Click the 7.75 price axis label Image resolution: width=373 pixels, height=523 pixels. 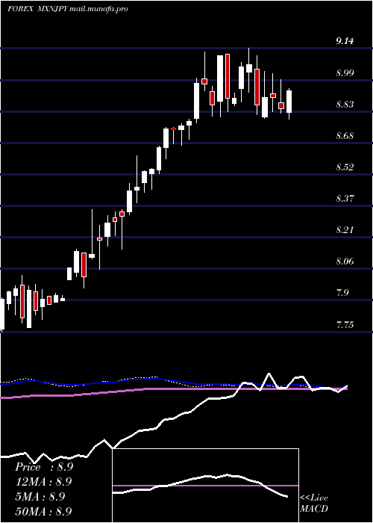click(x=345, y=324)
